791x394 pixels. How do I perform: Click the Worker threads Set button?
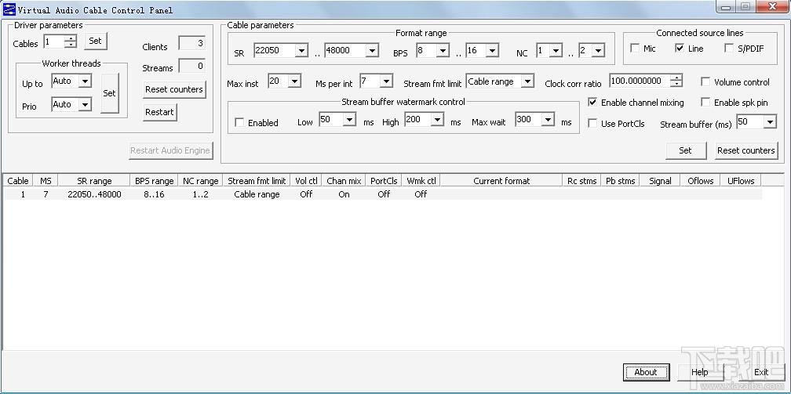(x=110, y=93)
